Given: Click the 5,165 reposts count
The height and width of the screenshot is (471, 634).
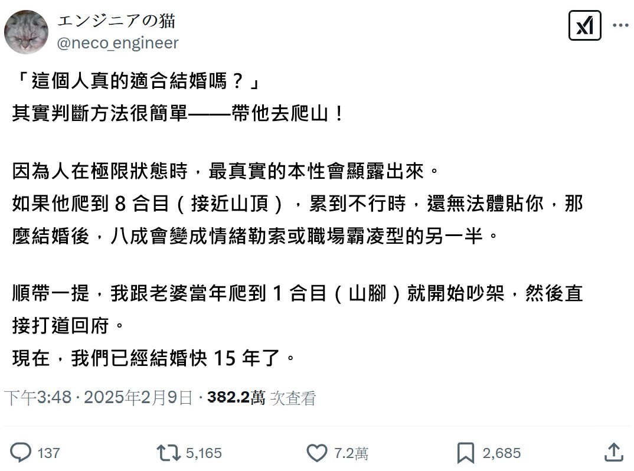Looking at the screenshot, I should point(204,453).
